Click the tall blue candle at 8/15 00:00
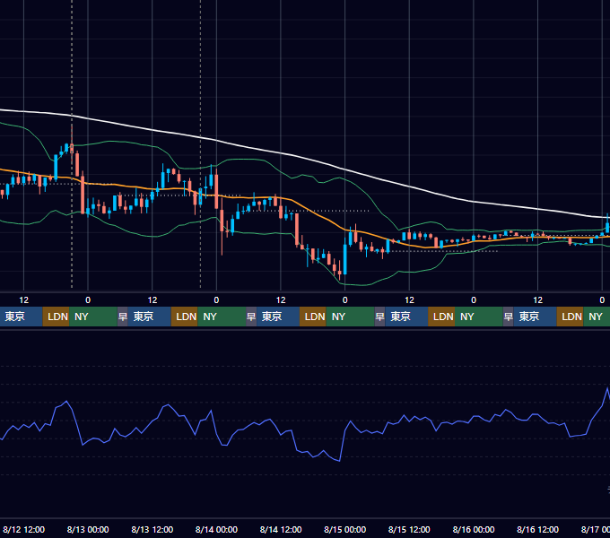Screen dimensions: 610x538 coord(345,259)
